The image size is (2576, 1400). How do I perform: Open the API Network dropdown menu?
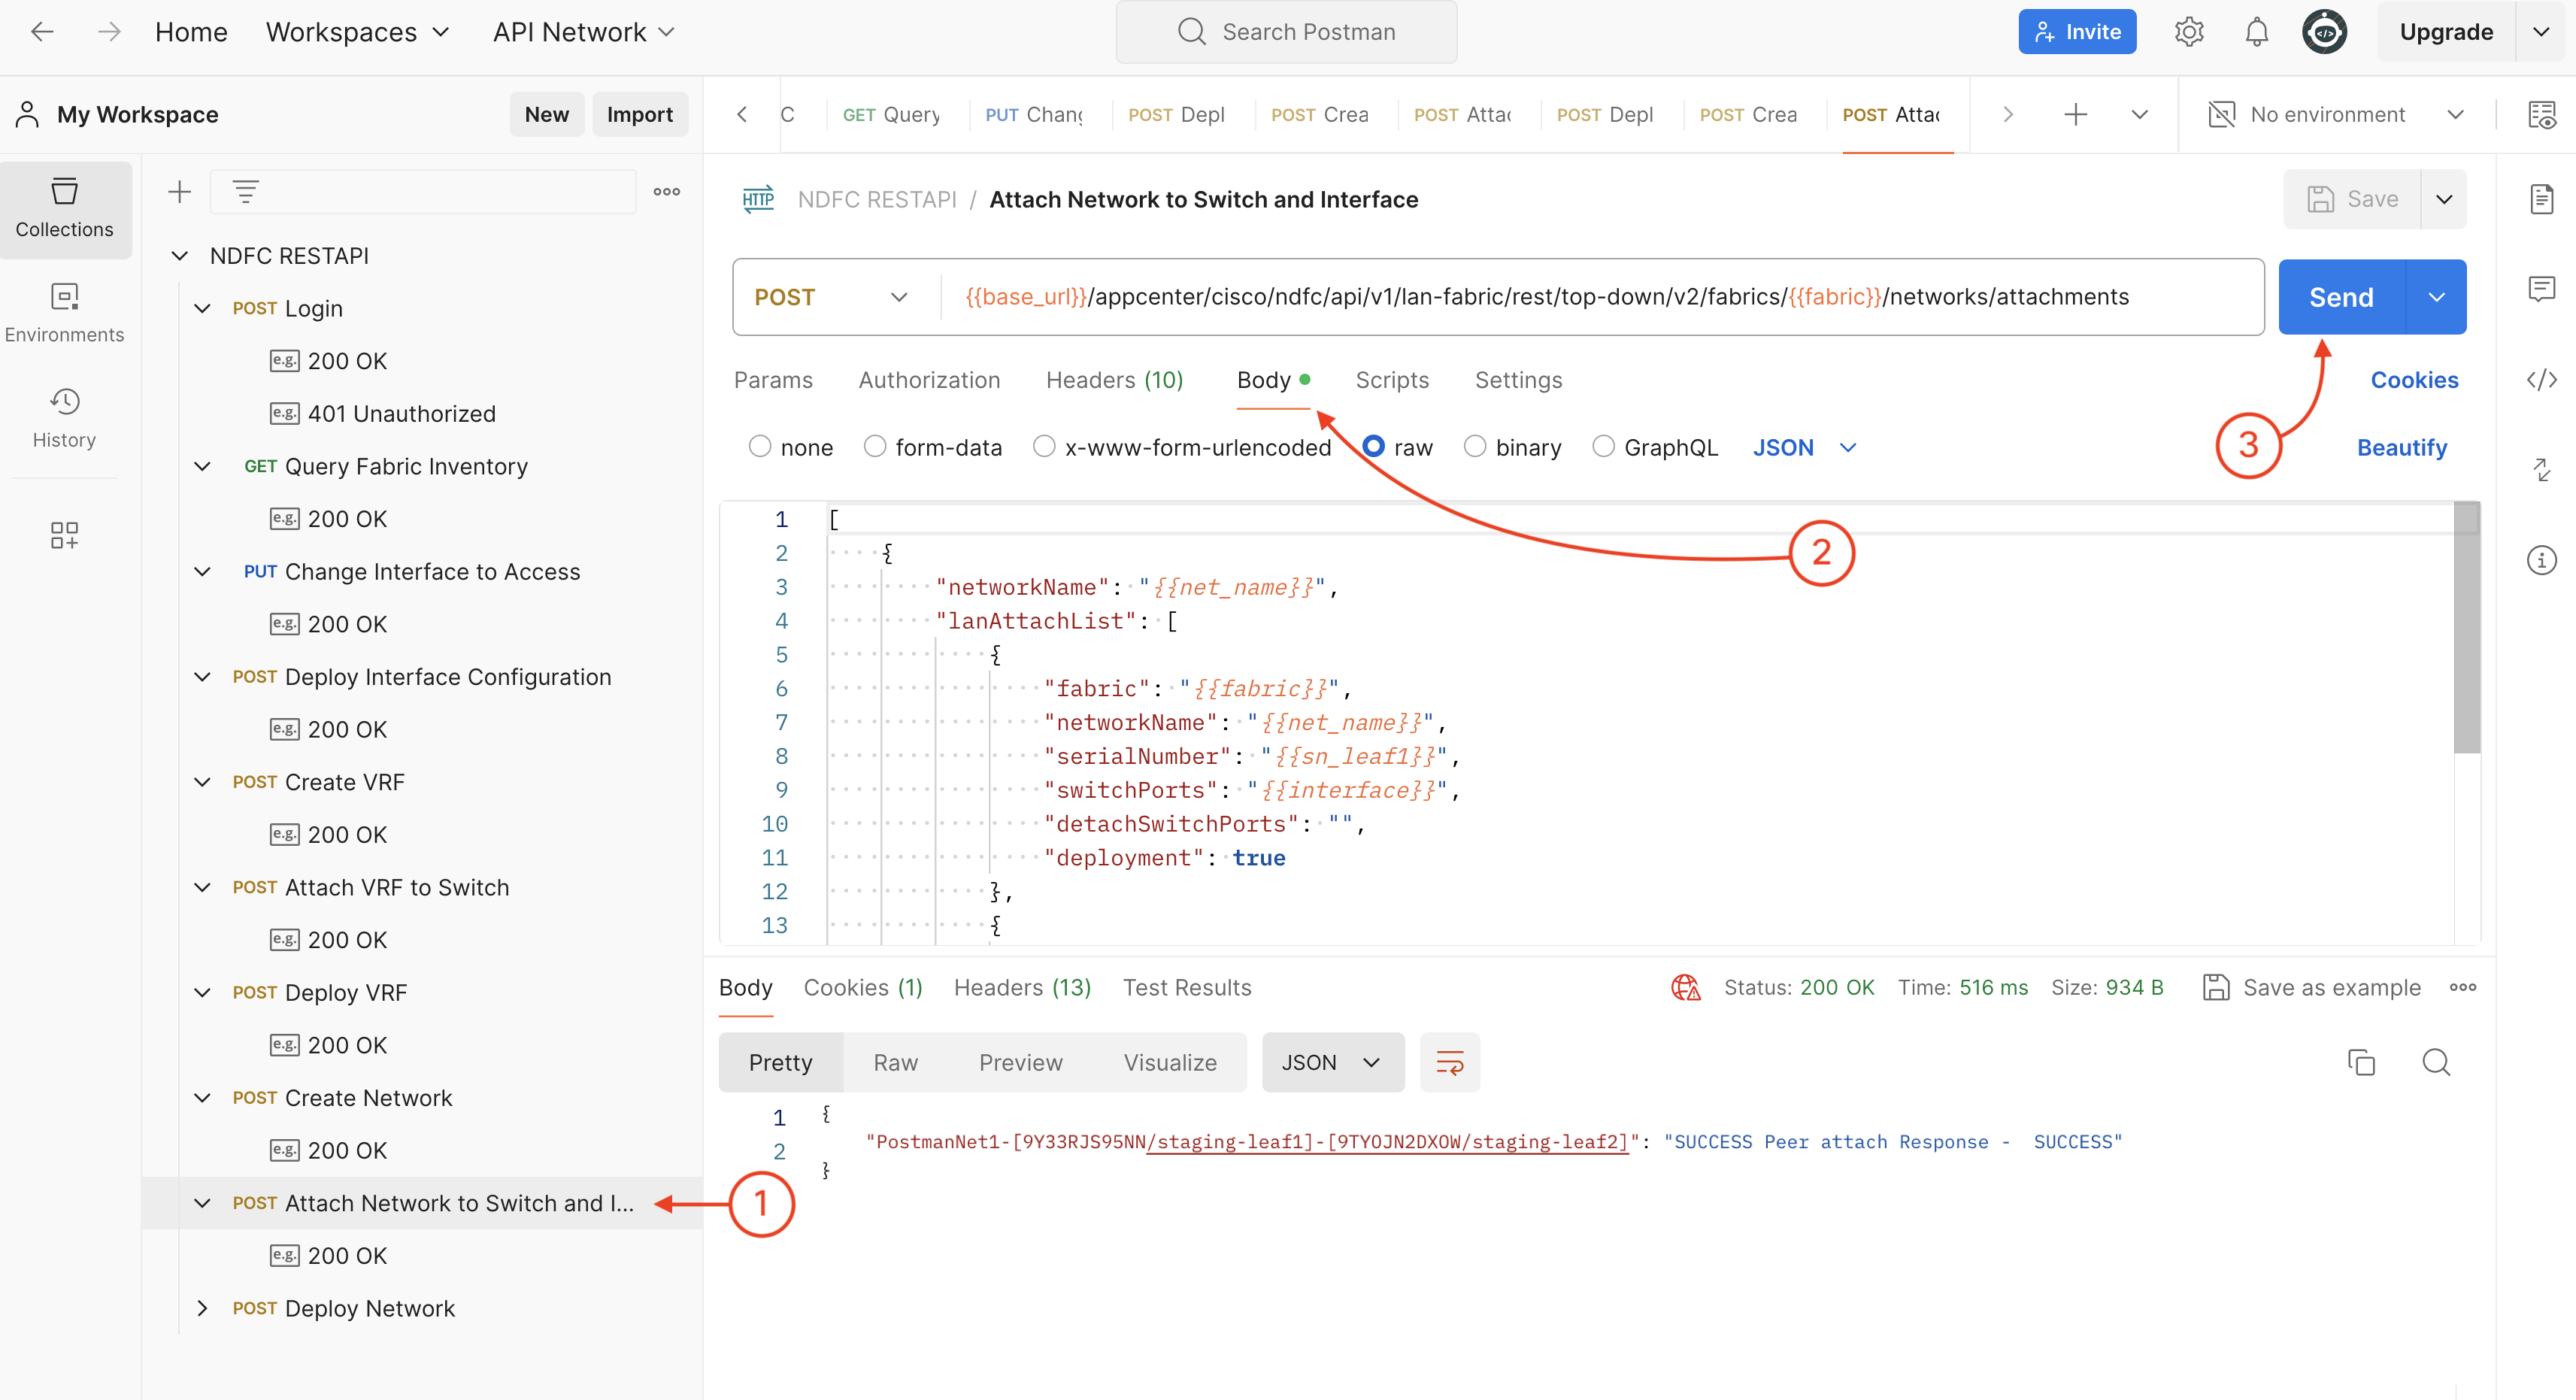(584, 32)
